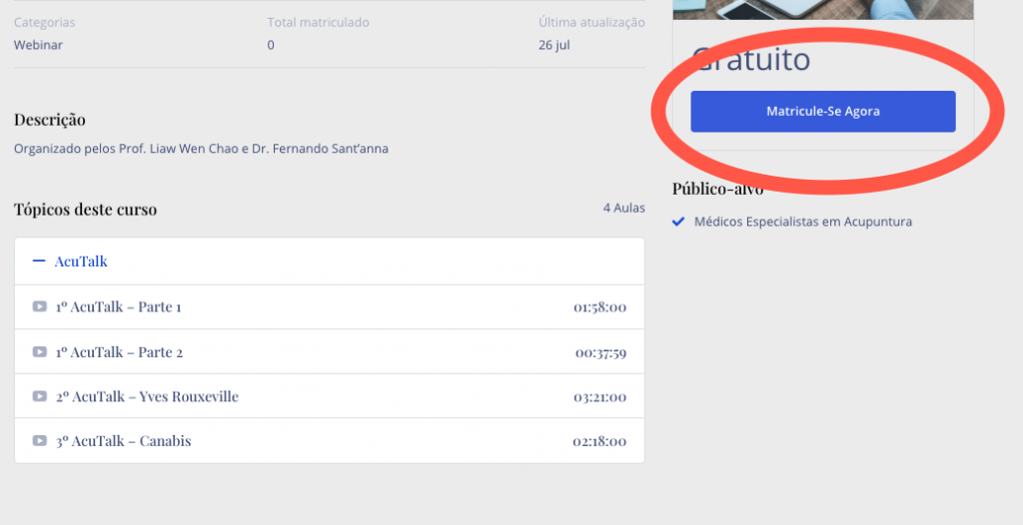Click the 03:21:00 duration of the Yves Rouxeville lesson
The width and height of the screenshot is (1023, 525).
[x=599, y=397]
